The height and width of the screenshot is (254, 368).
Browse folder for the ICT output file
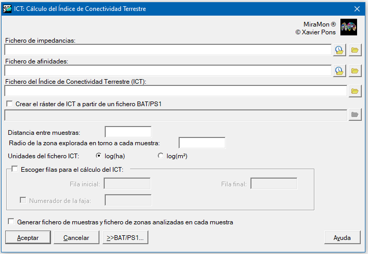pyautogui.click(x=355, y=91)
